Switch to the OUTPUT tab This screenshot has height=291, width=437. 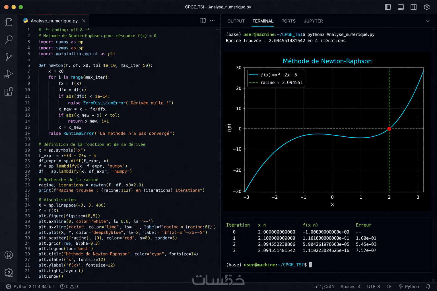pyautogui.click(x=236, y=21)
